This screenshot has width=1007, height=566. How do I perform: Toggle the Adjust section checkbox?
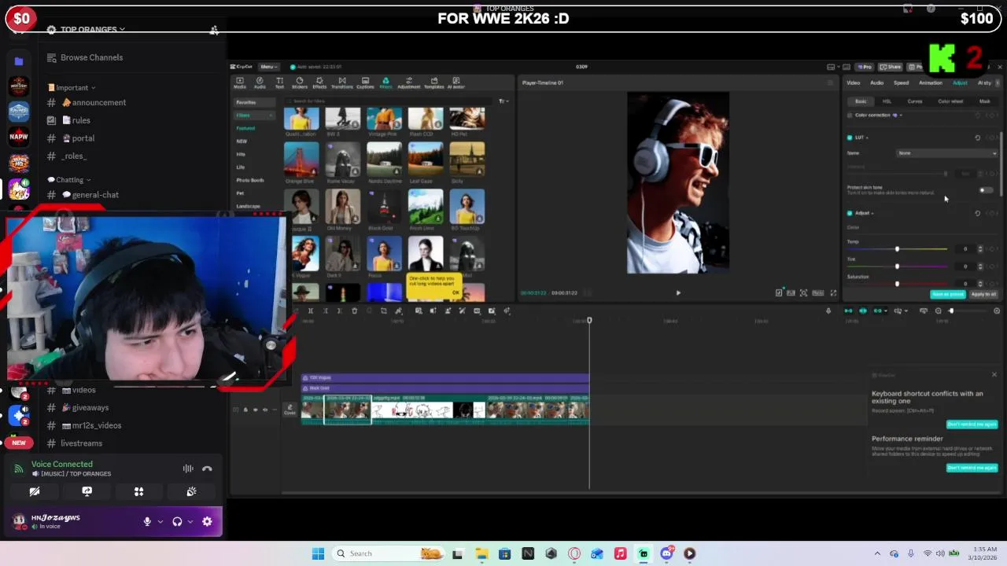(x=850, y=213)
